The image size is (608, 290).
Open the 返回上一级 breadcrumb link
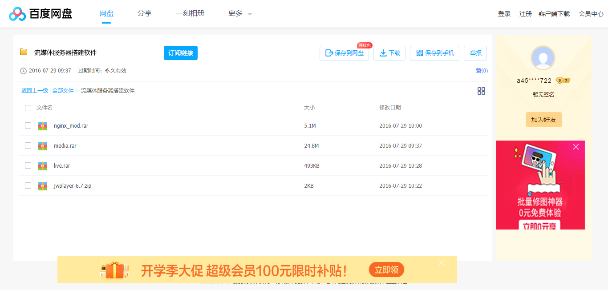[34, 90]
